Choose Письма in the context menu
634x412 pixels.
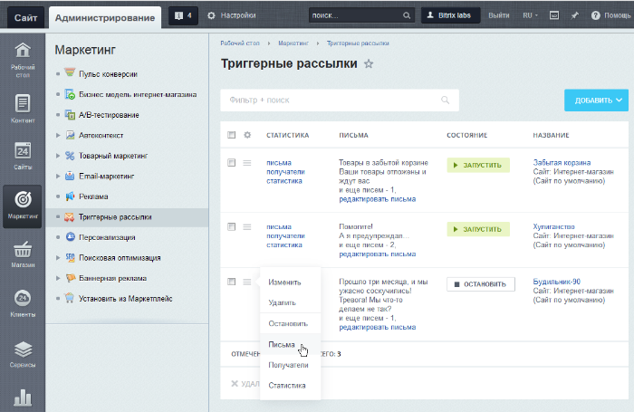coord(282,344)
